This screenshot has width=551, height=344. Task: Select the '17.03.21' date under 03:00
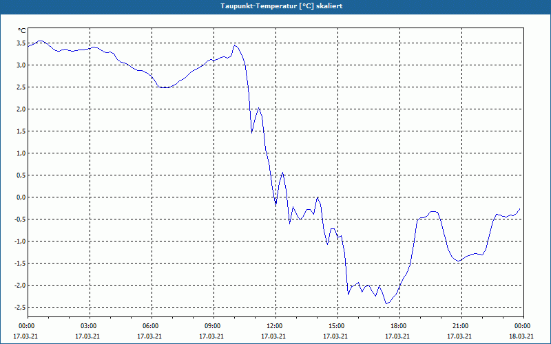tap(87, 336)
